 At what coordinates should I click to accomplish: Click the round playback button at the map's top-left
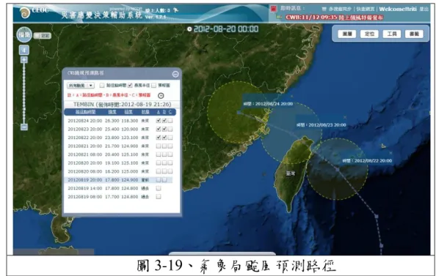click(x=24, y=34)
